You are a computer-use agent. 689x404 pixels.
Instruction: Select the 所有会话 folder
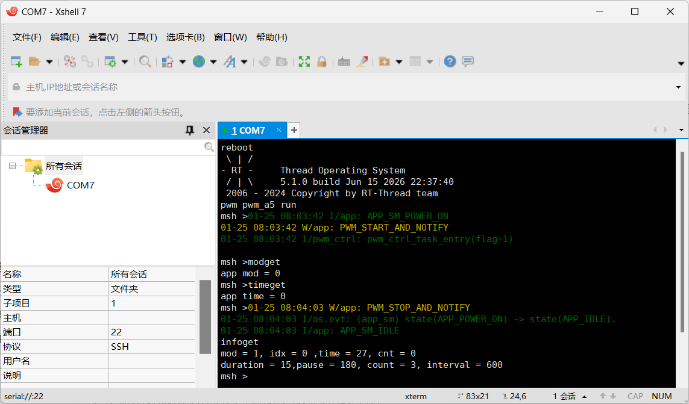(64, 166)
